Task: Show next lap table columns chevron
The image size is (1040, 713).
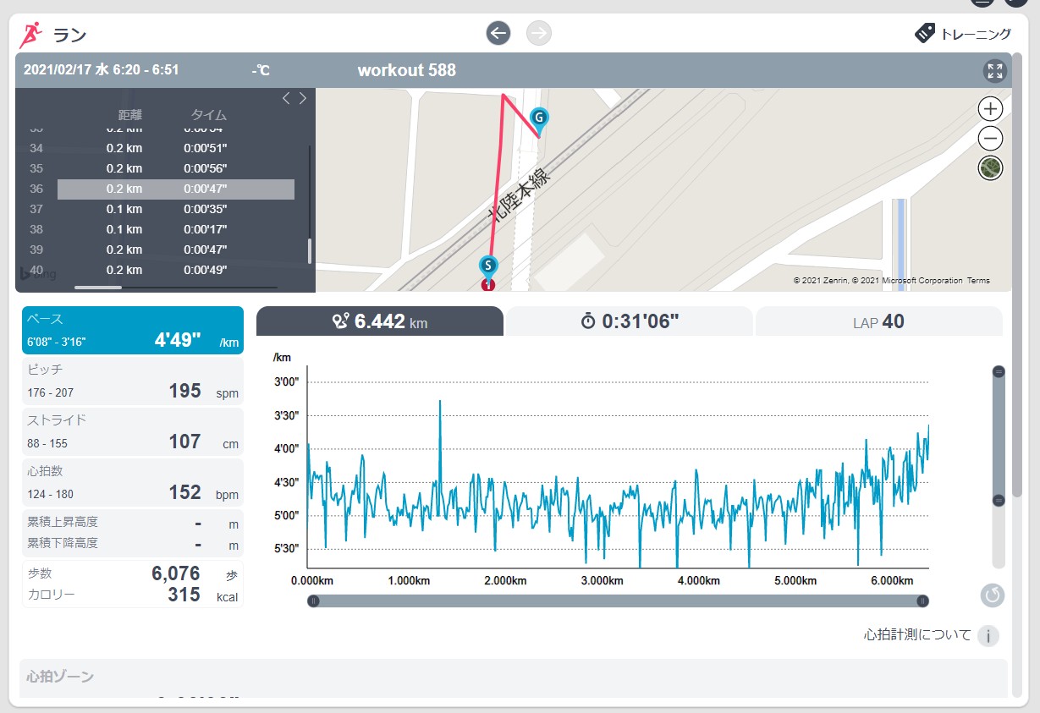Action: [303, 98]
